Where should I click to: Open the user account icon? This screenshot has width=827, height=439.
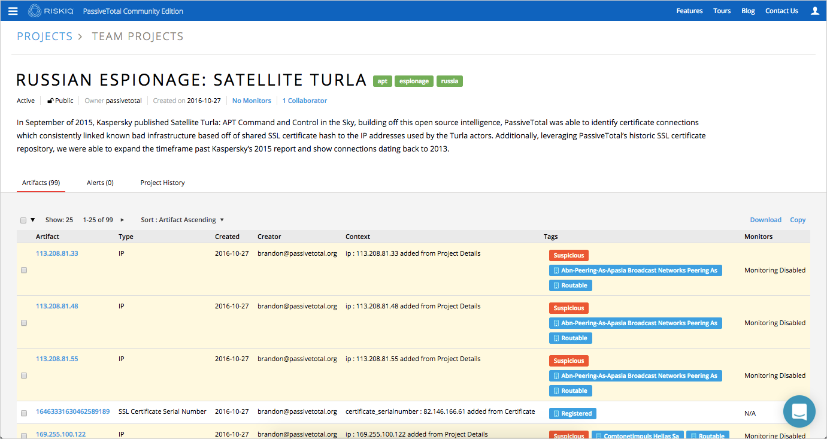coord(814,11)
